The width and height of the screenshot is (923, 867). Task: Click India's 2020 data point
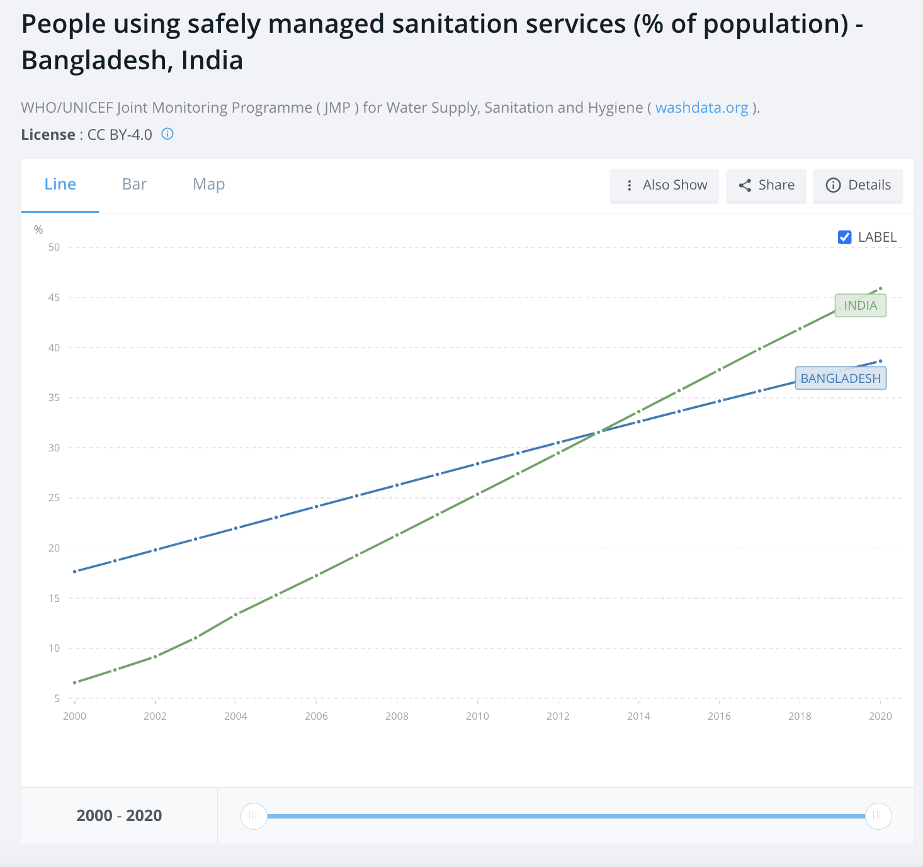click(x=880, y=288)
